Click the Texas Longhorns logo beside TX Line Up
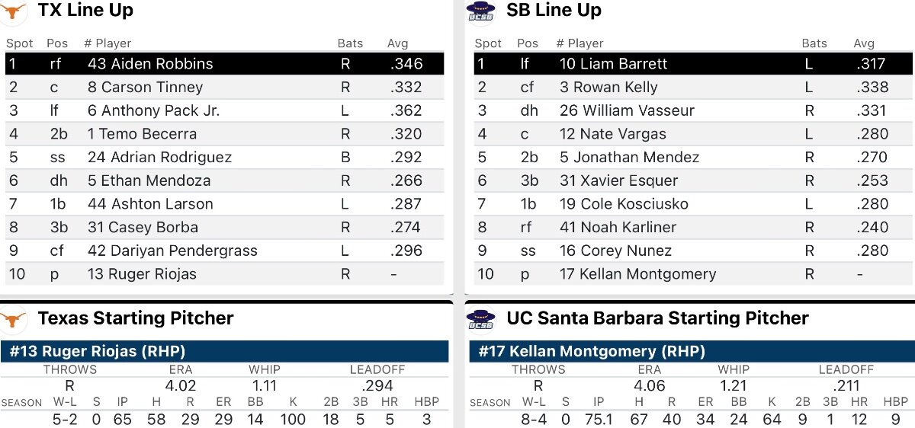The width and height of the screenshot is (915, 428). (x=14, y=10)
